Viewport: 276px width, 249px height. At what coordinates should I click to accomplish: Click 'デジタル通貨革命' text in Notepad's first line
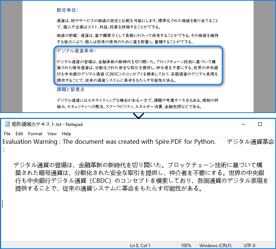pyautogui.click(x=250, y=142)
